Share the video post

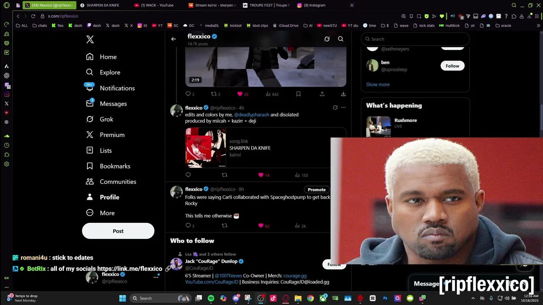point(322,94)
